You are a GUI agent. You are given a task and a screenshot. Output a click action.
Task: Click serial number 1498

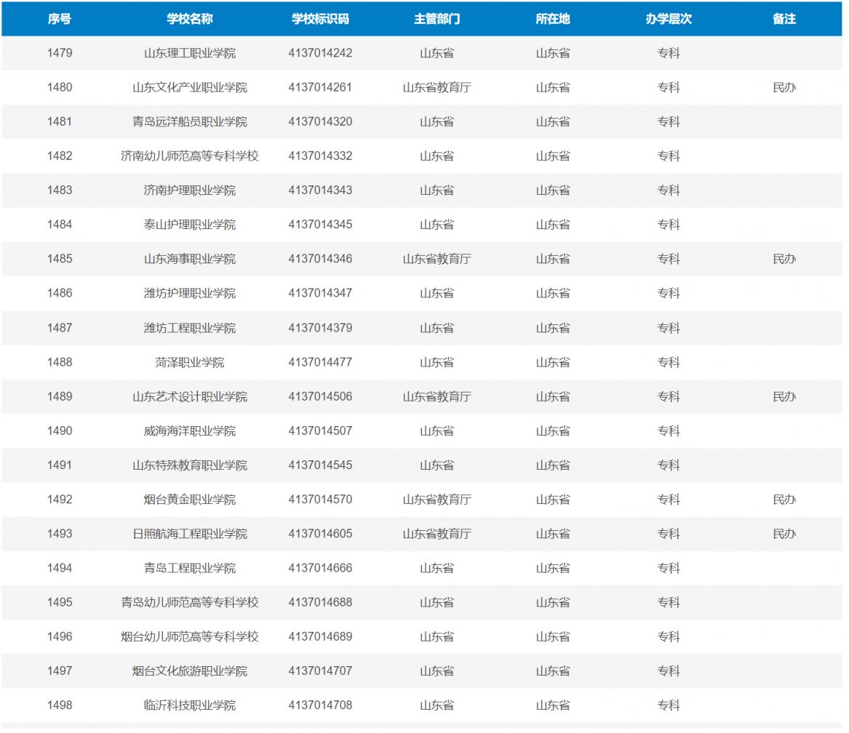tap(60, 705)
